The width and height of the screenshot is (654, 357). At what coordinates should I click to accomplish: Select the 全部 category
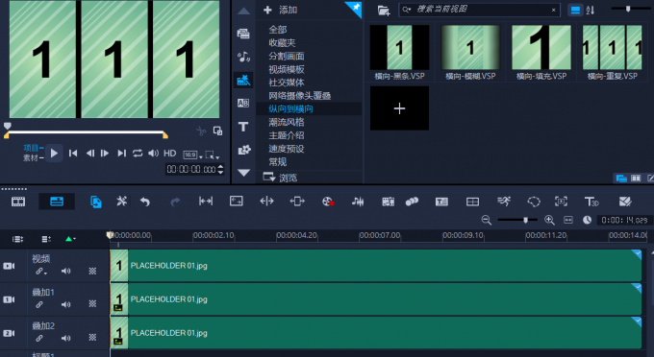tap(277, 30)
